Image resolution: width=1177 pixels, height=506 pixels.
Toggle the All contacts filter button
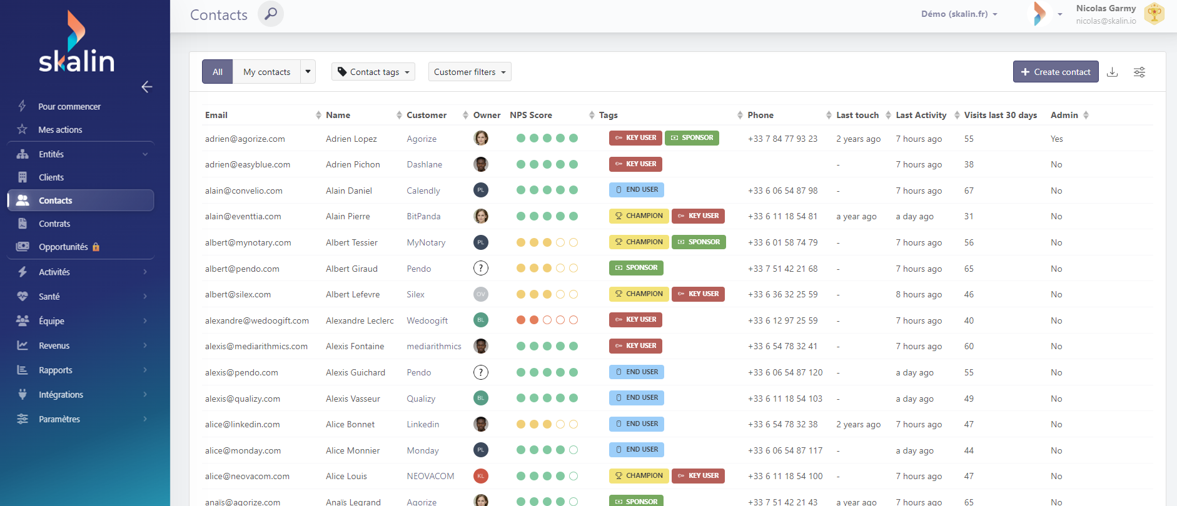(x=217, y=72)
